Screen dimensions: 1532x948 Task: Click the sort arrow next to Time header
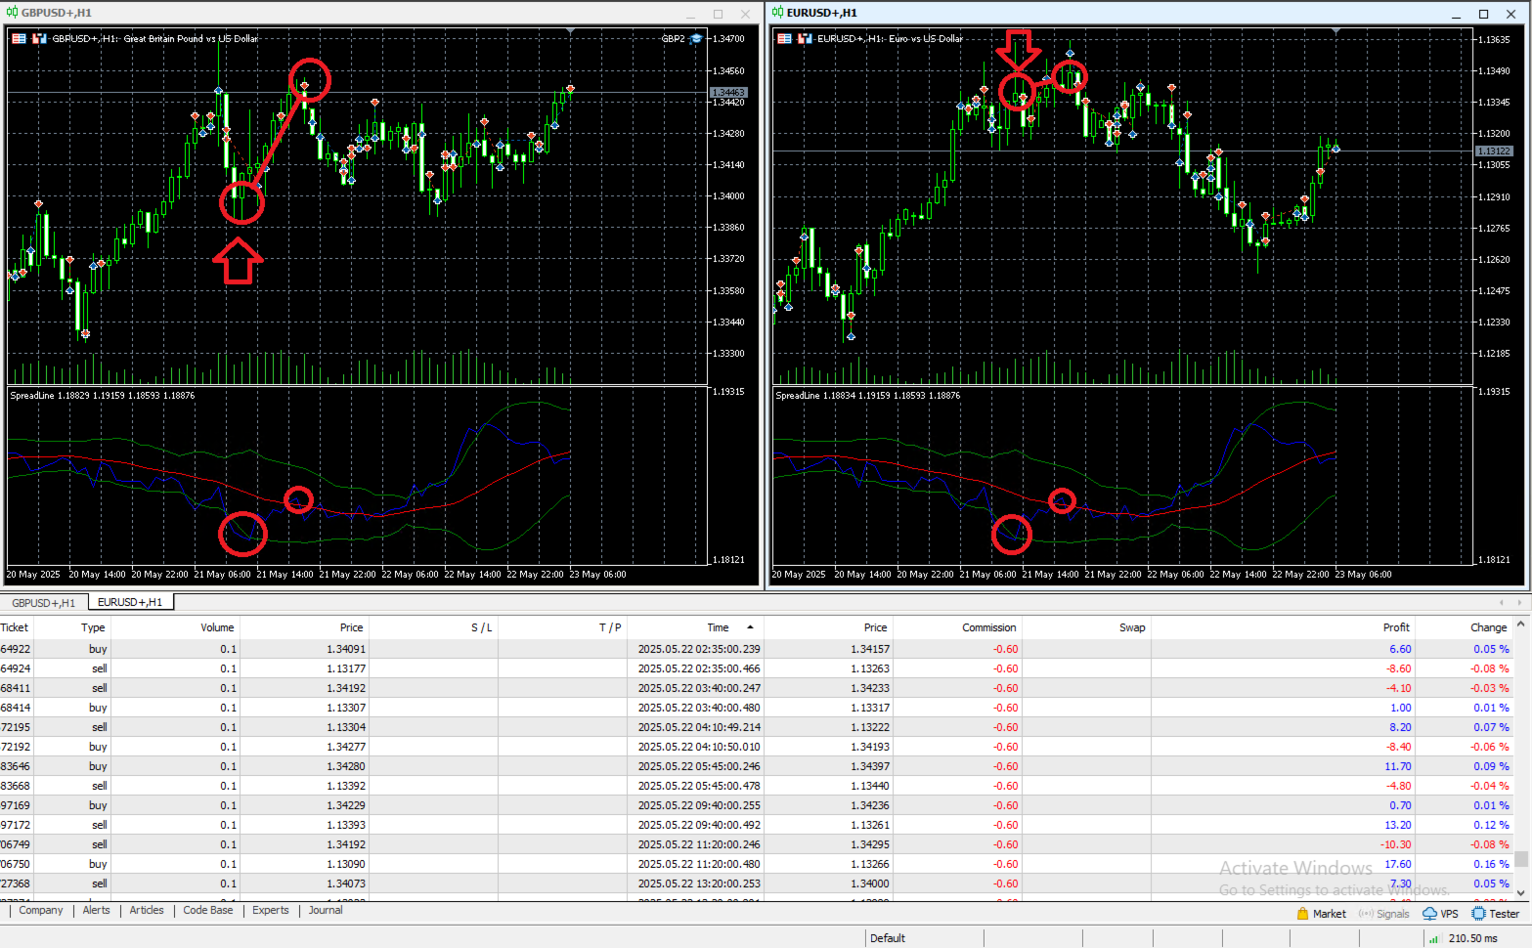749,627
